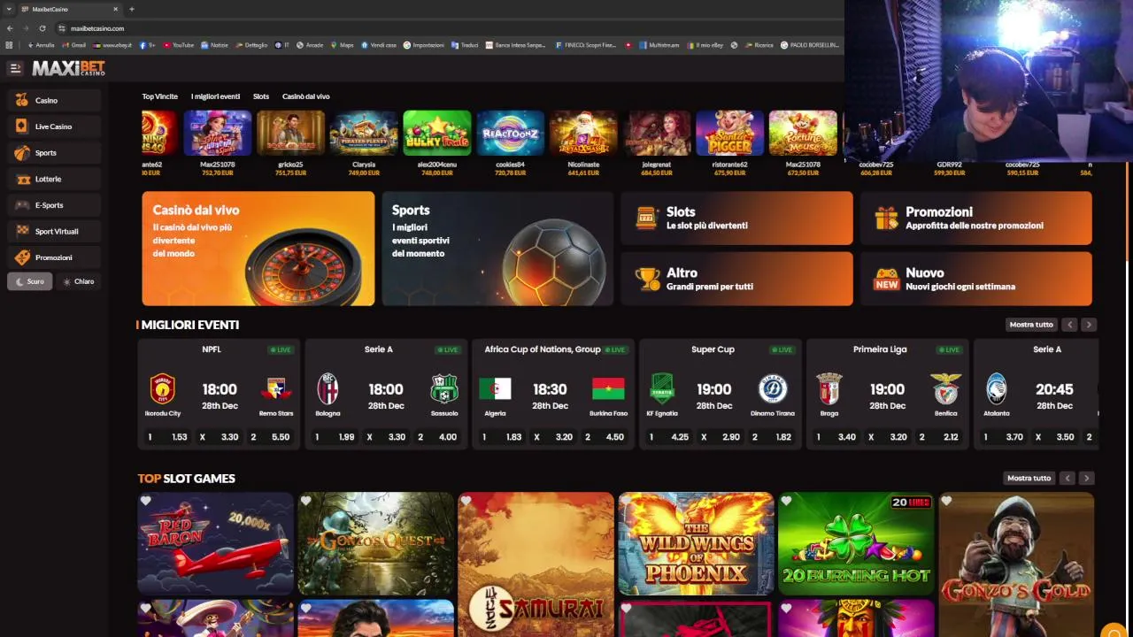The height and width of the screenshot is (637, 1133).
Task: Open the 20 Burning Hot game
Action: 856,543
